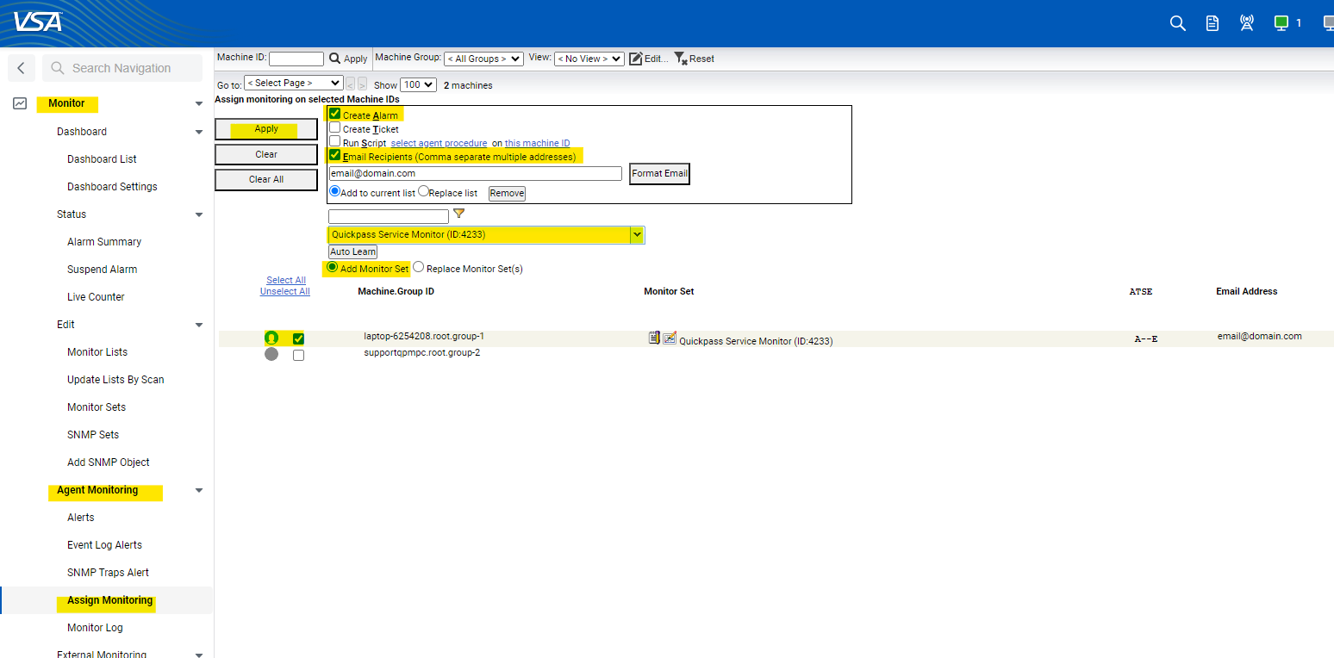The image size is (1334, 658).
Task: Click the this machine ID link
Action: click(x=538, y=143)
